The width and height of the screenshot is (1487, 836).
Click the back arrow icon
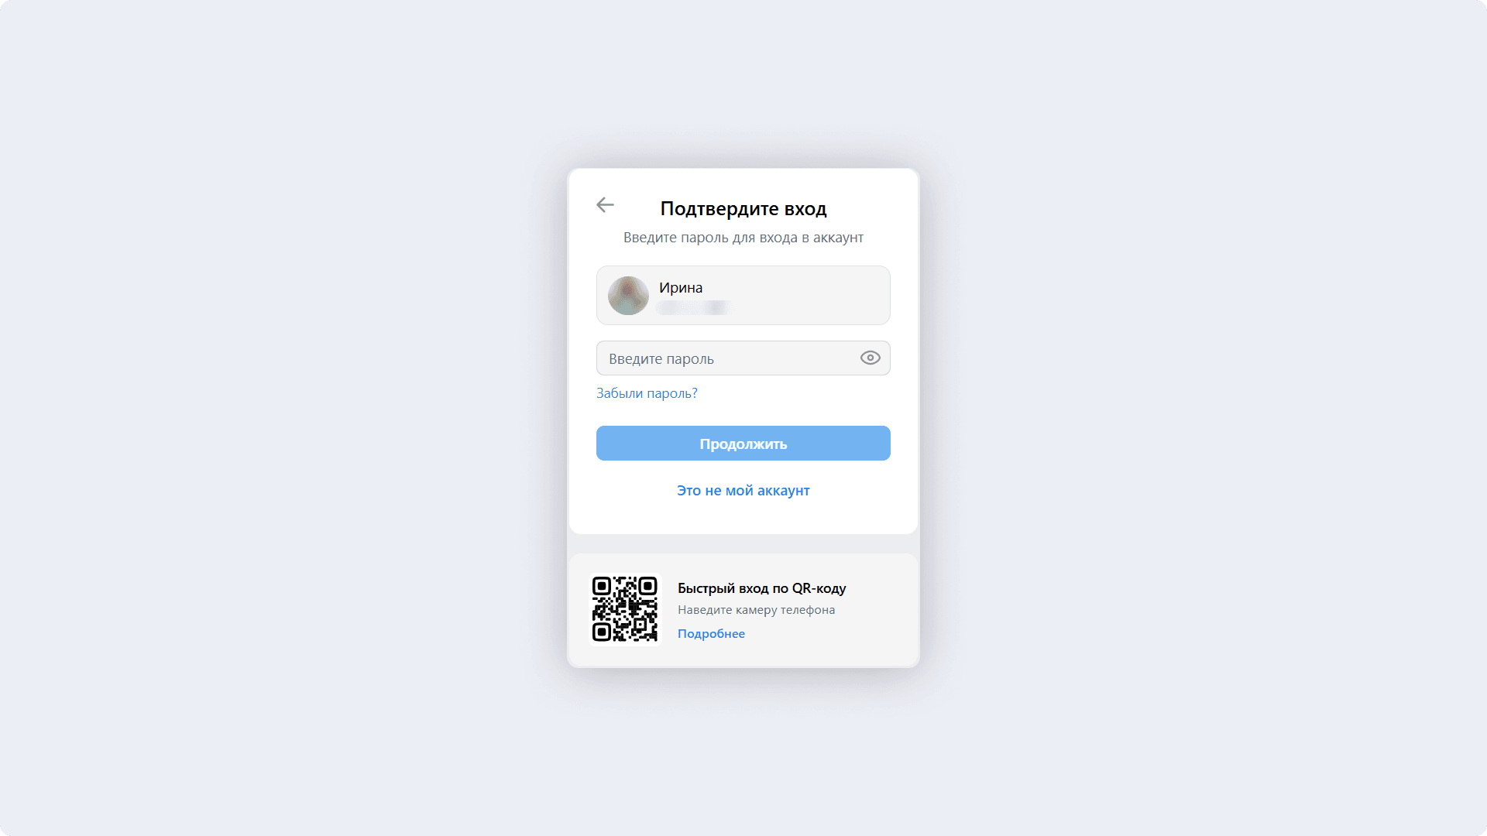point(605,204)
